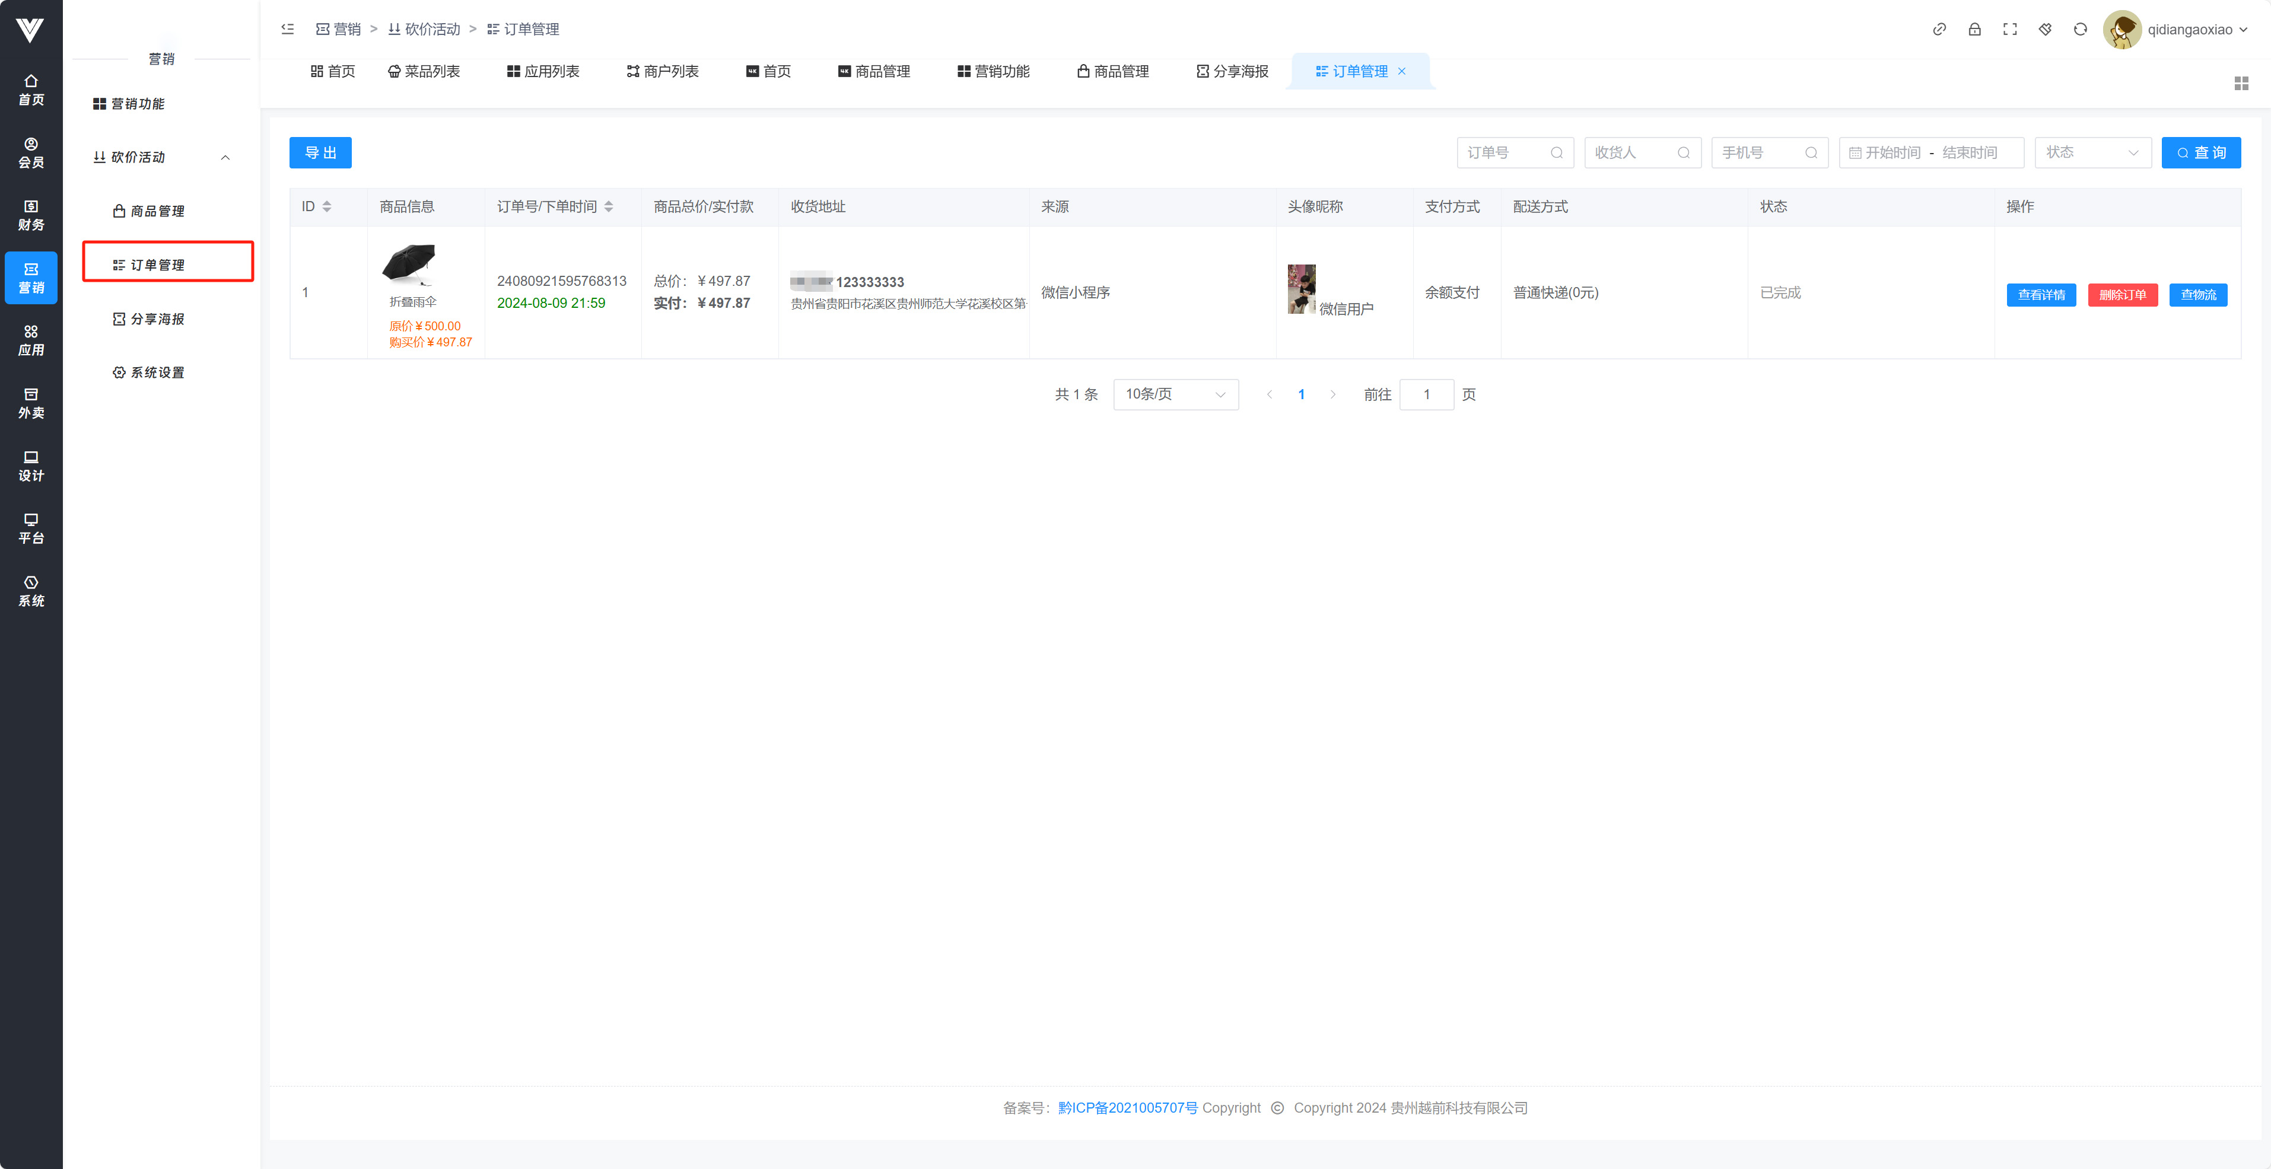2271x1169 pixels.
Task: Click the lock screen icon
Action: click(1974, 29)
